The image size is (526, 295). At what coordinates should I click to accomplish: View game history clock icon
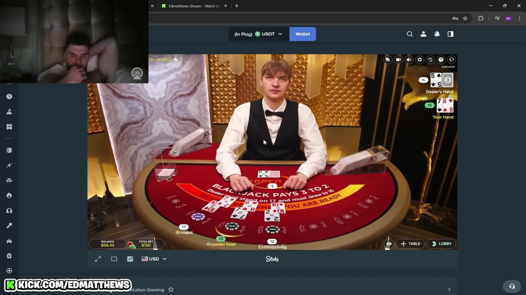[430, 60]
